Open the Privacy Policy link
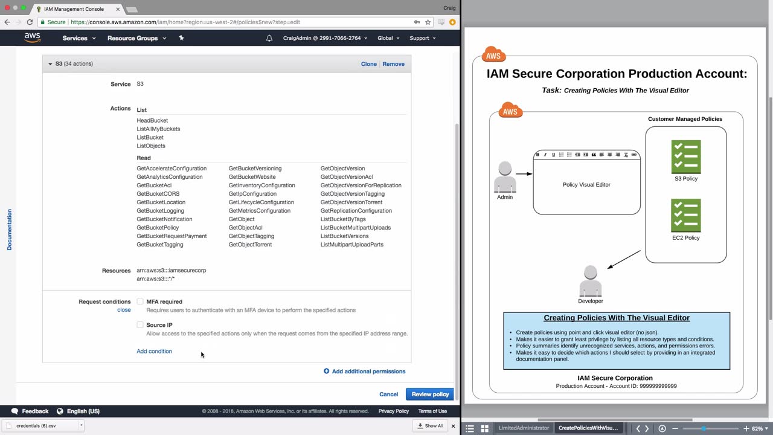This screenshot has height=435, width=773. [394, 411]
